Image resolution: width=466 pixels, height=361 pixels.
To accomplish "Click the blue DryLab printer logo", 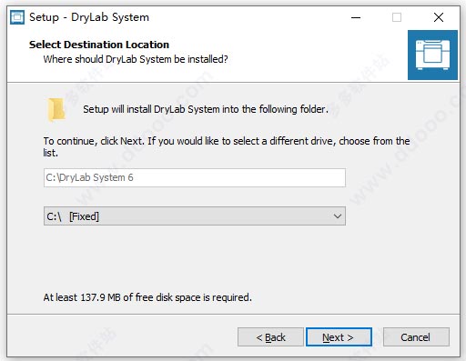I will pos(432,55).
